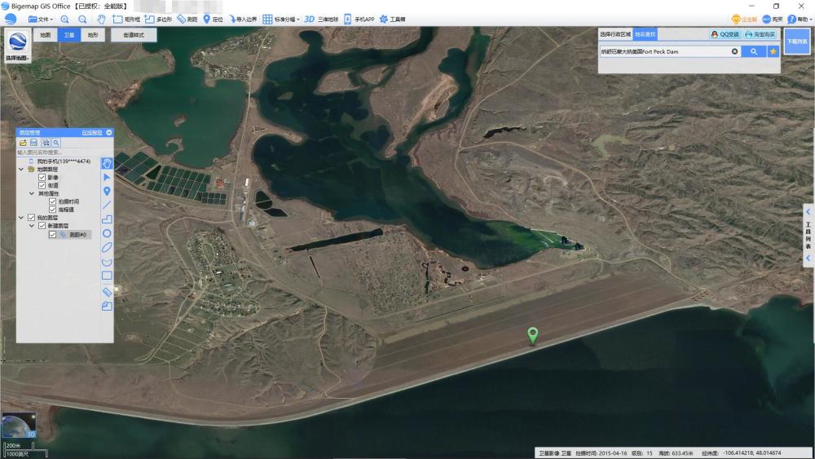815x459 pixels.
Task: Toggle the 海拔值 elevation checkbox
Action: 52,210
